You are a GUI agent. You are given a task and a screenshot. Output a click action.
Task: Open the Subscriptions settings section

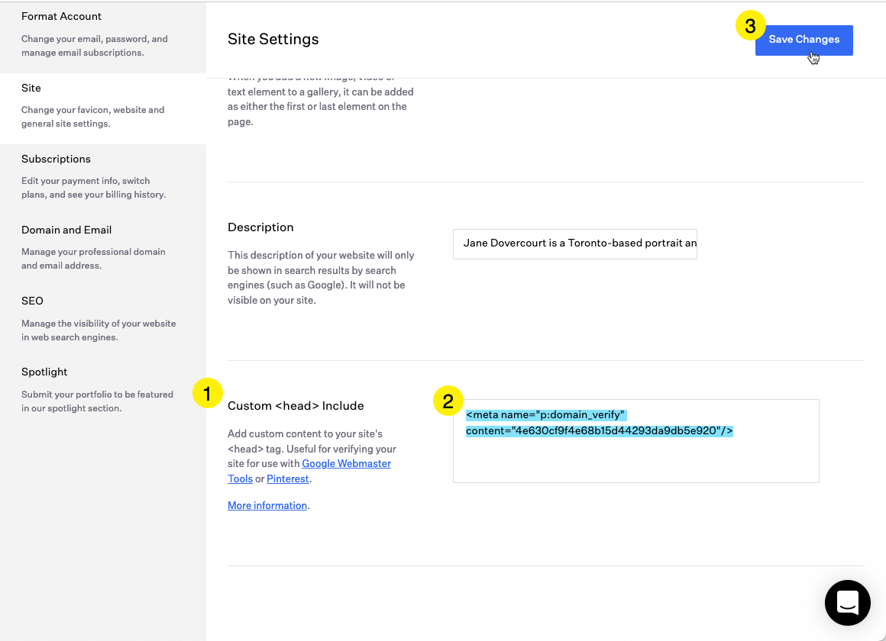pos(56,159)
